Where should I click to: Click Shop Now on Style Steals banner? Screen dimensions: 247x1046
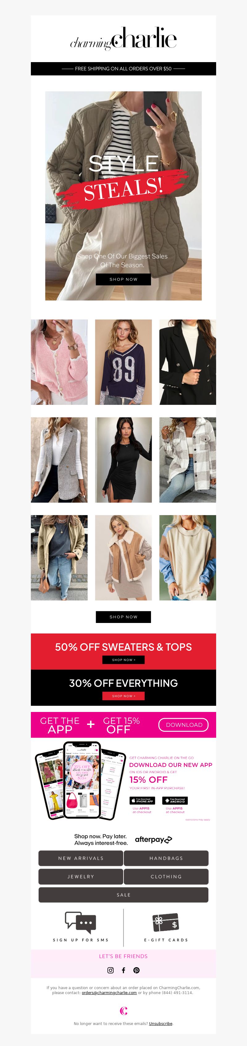[x=123, y=279]
